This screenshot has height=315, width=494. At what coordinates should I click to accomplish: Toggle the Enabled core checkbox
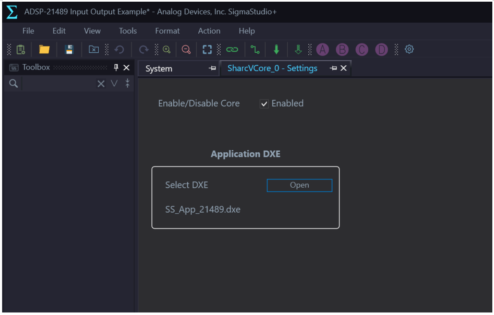tap(264, 104)
